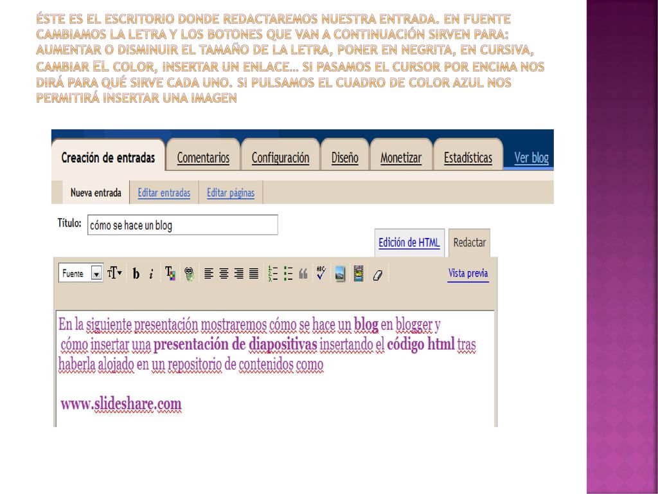Viewport: 658px width, 494px height.
Task: Run the spell check
Action: 321,273
